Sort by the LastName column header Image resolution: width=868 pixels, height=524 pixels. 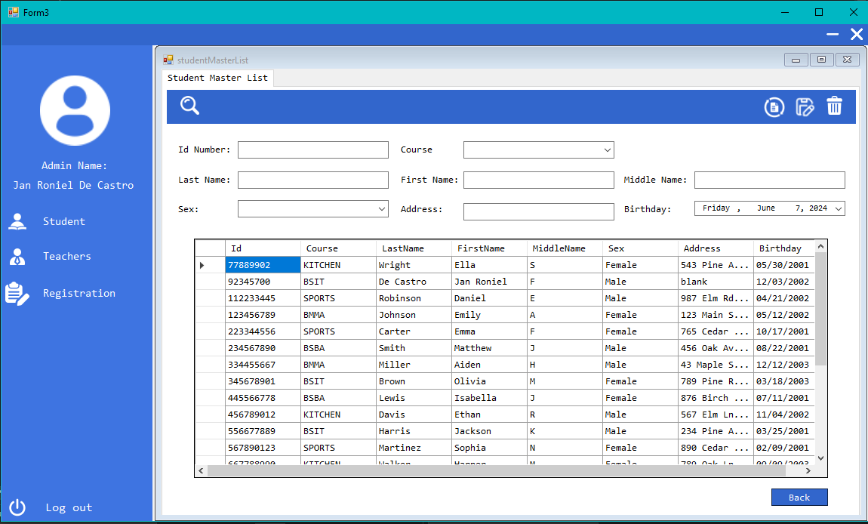click(413, 248)
